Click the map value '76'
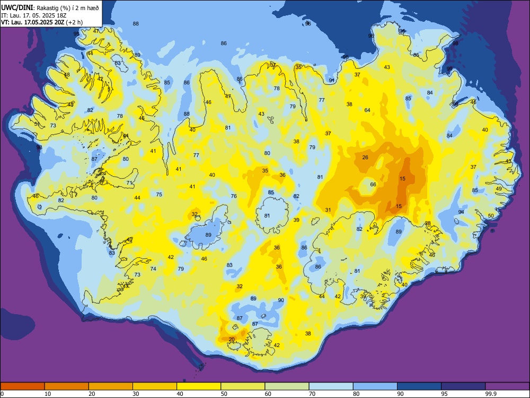Image resolution: width=530 pixels, height=398 pixels. tap(234, 196)
